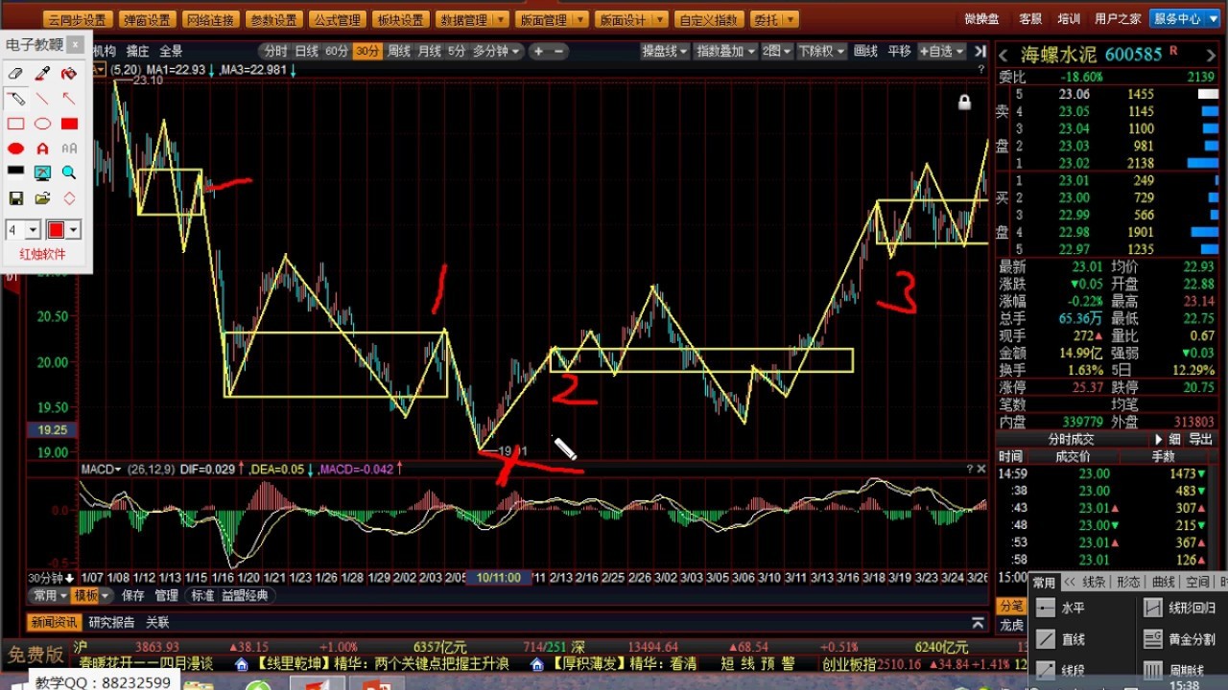This screenshot has width=1228, height=690.
Task: Open the folder icon in drawing palette
Action: (x=42, y=198)
